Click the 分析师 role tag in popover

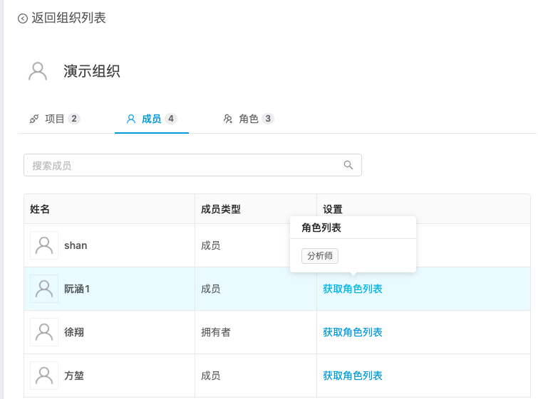[320, 256]
